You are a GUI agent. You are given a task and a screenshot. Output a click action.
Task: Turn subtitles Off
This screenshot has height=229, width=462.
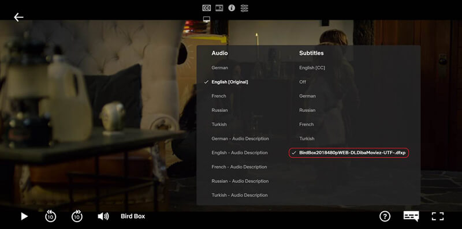(x=303, y=82)
